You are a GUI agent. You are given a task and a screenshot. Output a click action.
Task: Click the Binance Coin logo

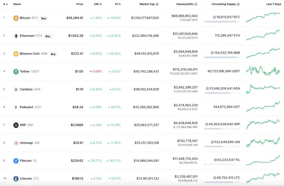click(x=16, y=54)
